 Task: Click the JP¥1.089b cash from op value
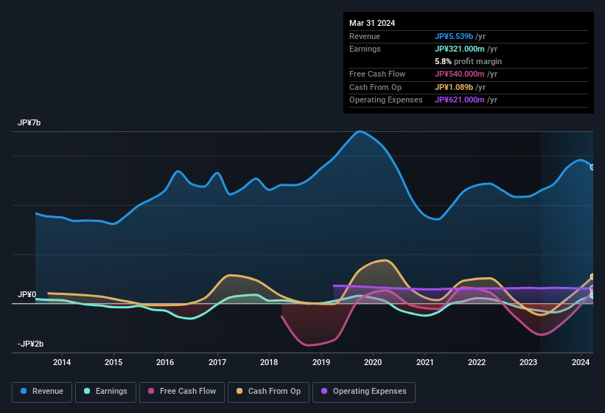[x=454, y=87]
